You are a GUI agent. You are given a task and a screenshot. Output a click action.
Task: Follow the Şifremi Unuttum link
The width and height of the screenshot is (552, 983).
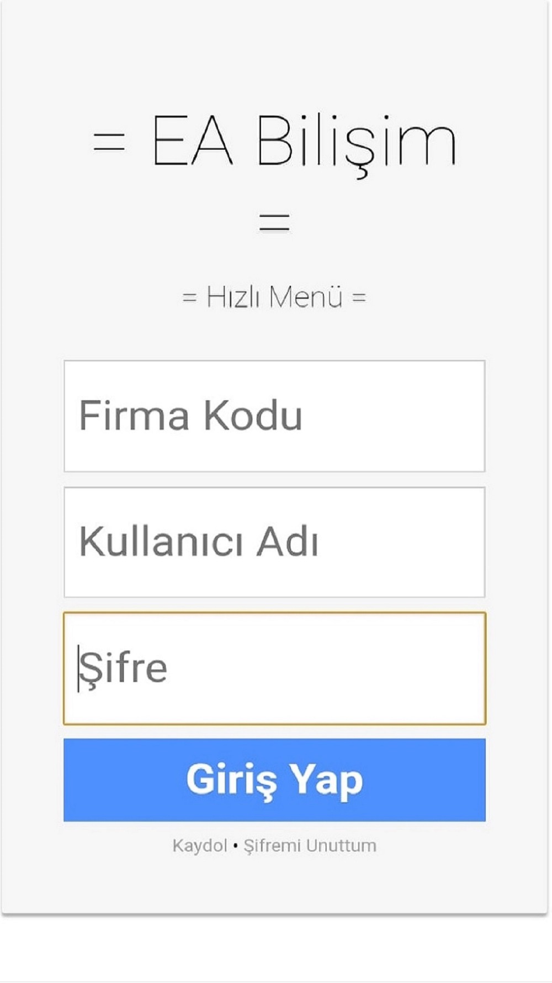(310, 846)
